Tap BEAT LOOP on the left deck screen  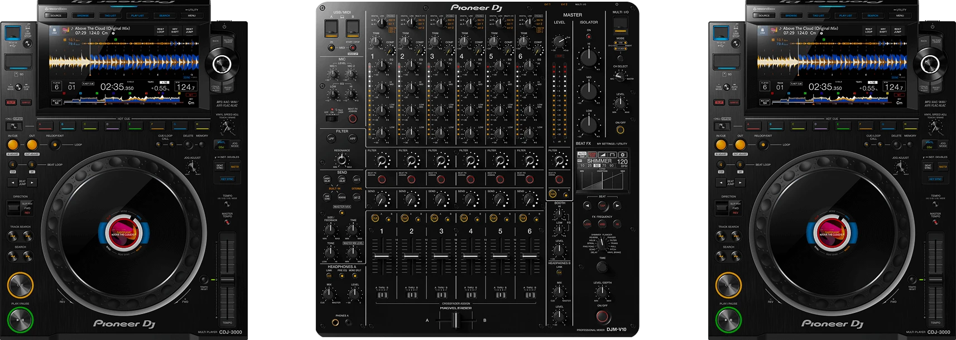(161, 30)
